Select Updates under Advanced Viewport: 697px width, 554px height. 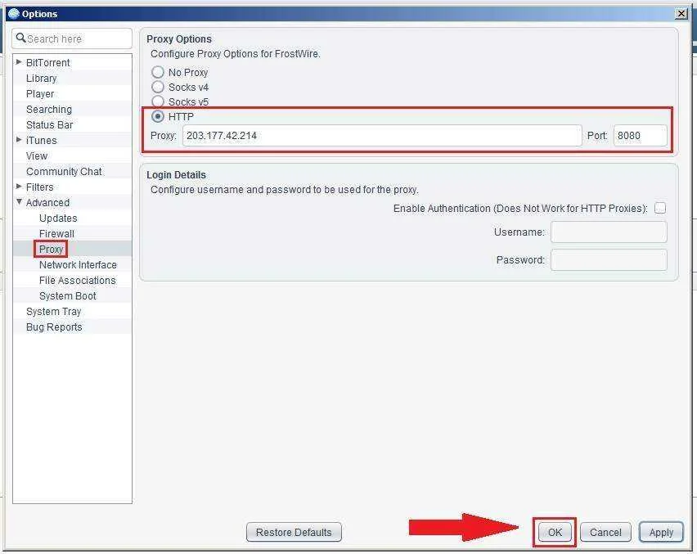(x=58, y=218)
